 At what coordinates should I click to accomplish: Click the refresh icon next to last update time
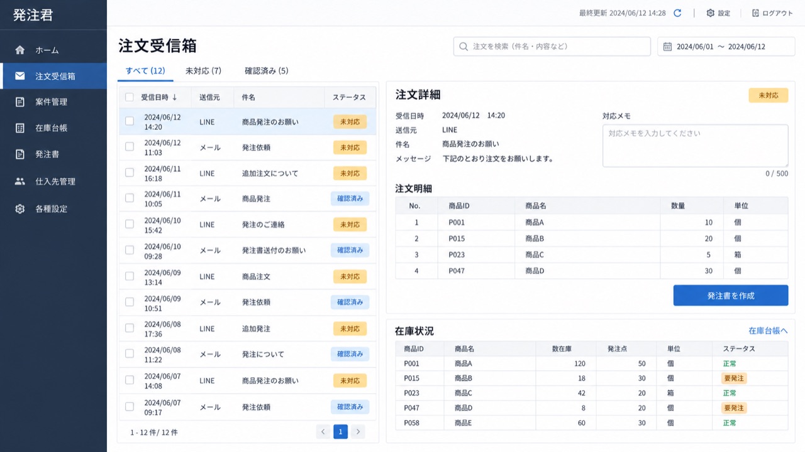(x=677, y=13)
